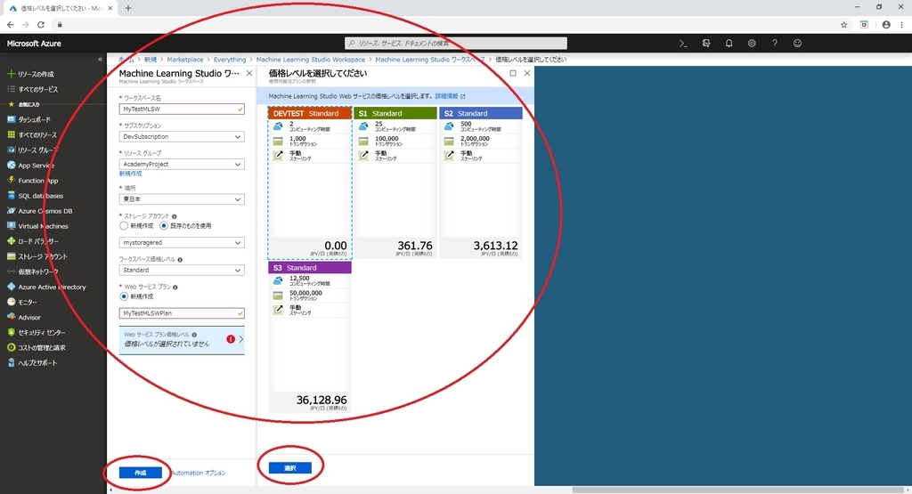Select S1 Standard pricing card
Viewport: 912px width, 494px height.
pyautogui.click(x=395, y=182)
